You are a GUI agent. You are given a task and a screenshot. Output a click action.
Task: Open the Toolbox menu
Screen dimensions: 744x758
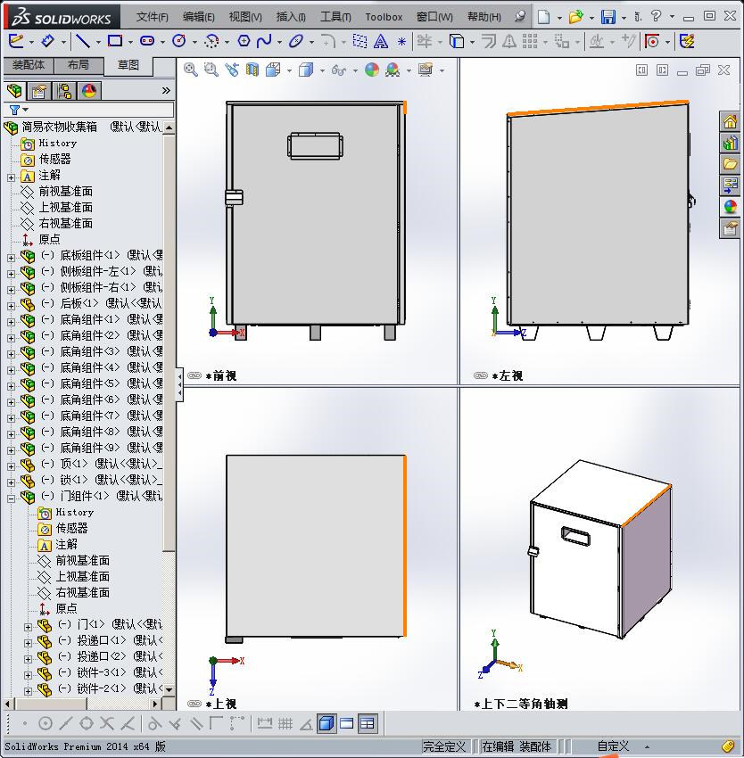click(384, 17)
